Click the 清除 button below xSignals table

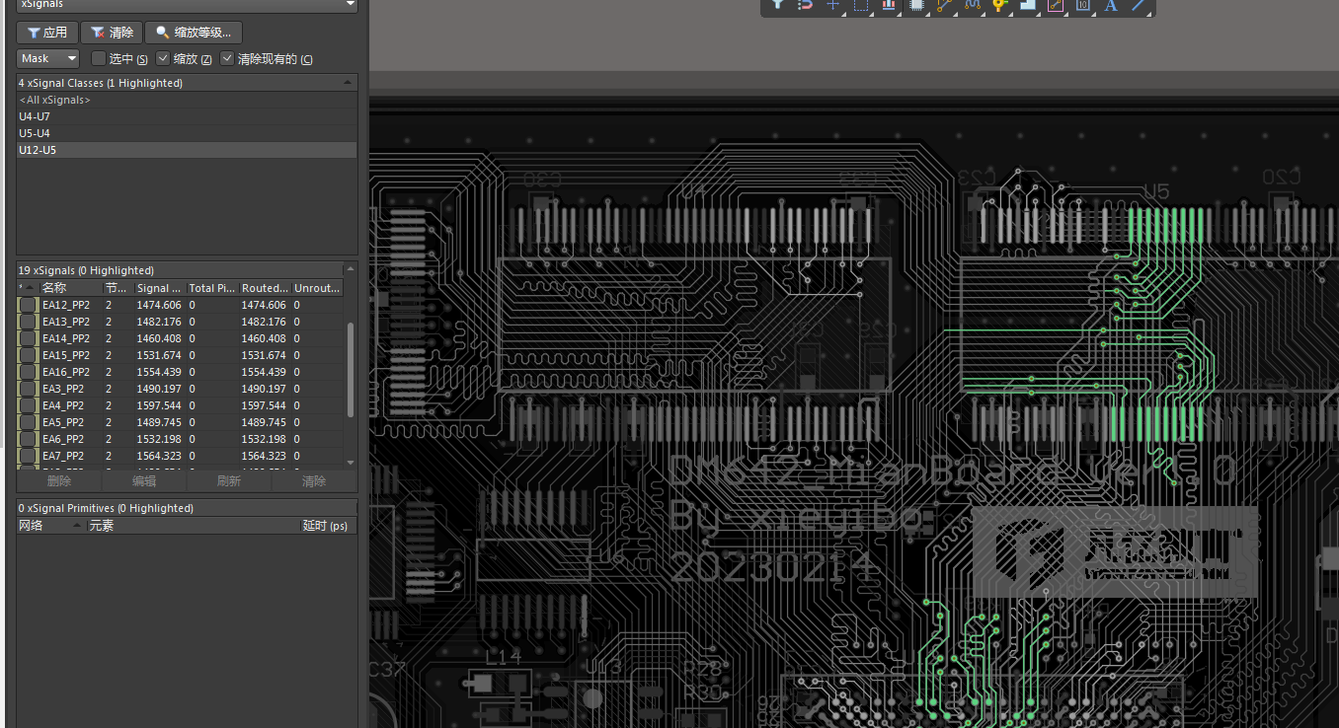314,481
